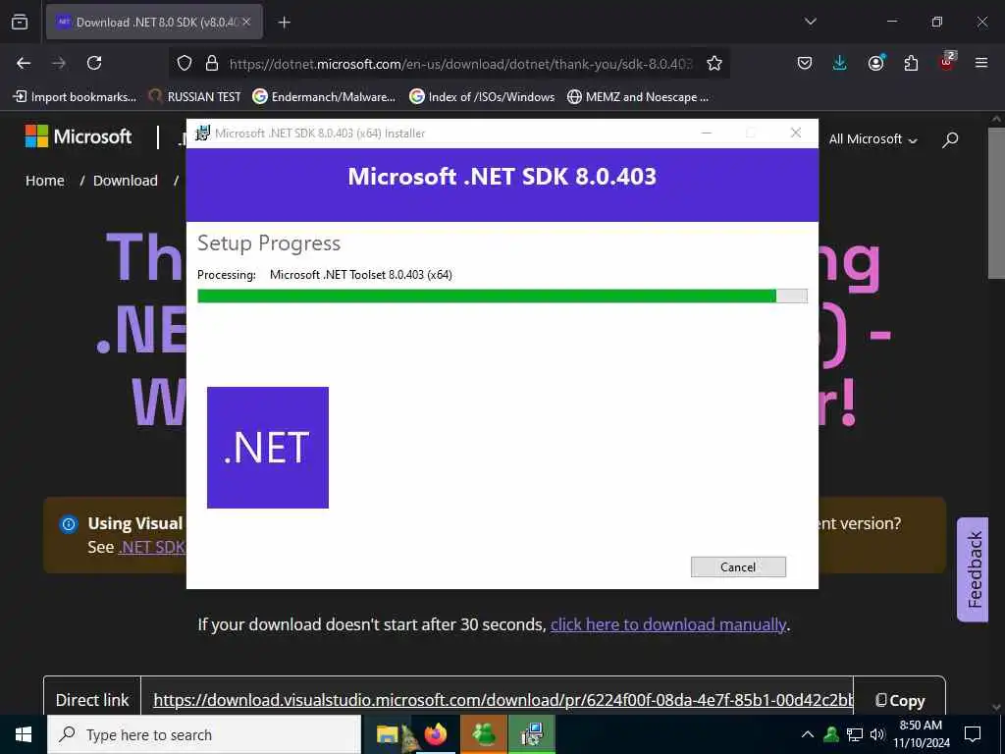Click the installer setup progress bar
The width and height of the screenshot is (1005, 754).
(502, 296)
